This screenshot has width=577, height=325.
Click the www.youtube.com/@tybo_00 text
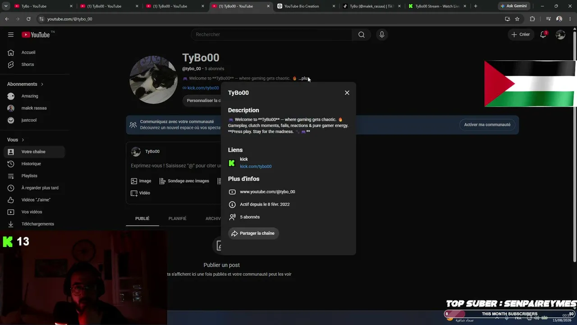tap(267, 192)
